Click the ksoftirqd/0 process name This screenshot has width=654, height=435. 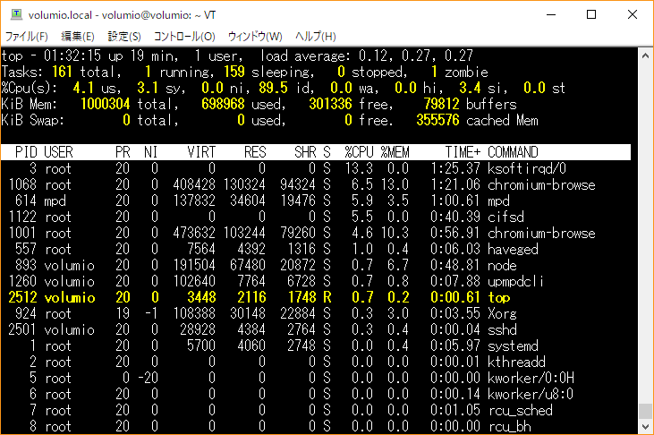(527, 168)
